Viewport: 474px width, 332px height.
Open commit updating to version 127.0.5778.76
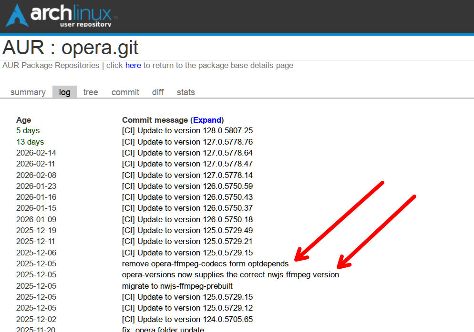[187, 142]
